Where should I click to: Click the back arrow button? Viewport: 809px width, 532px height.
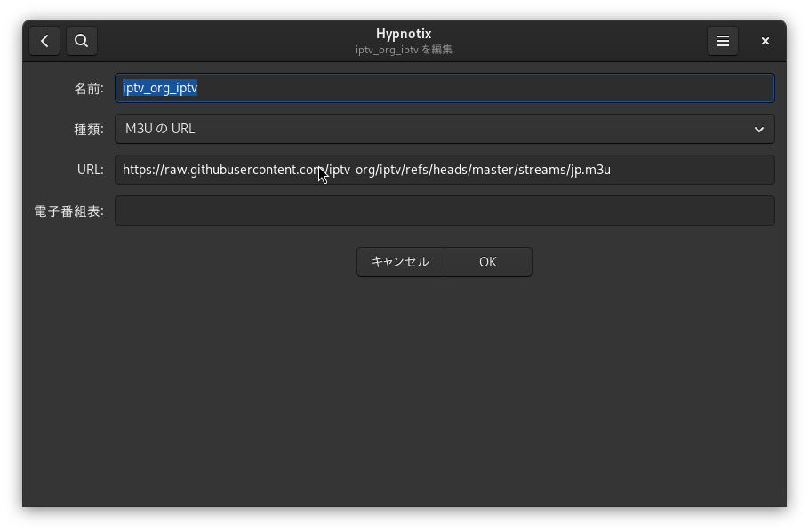pos(44,41)
